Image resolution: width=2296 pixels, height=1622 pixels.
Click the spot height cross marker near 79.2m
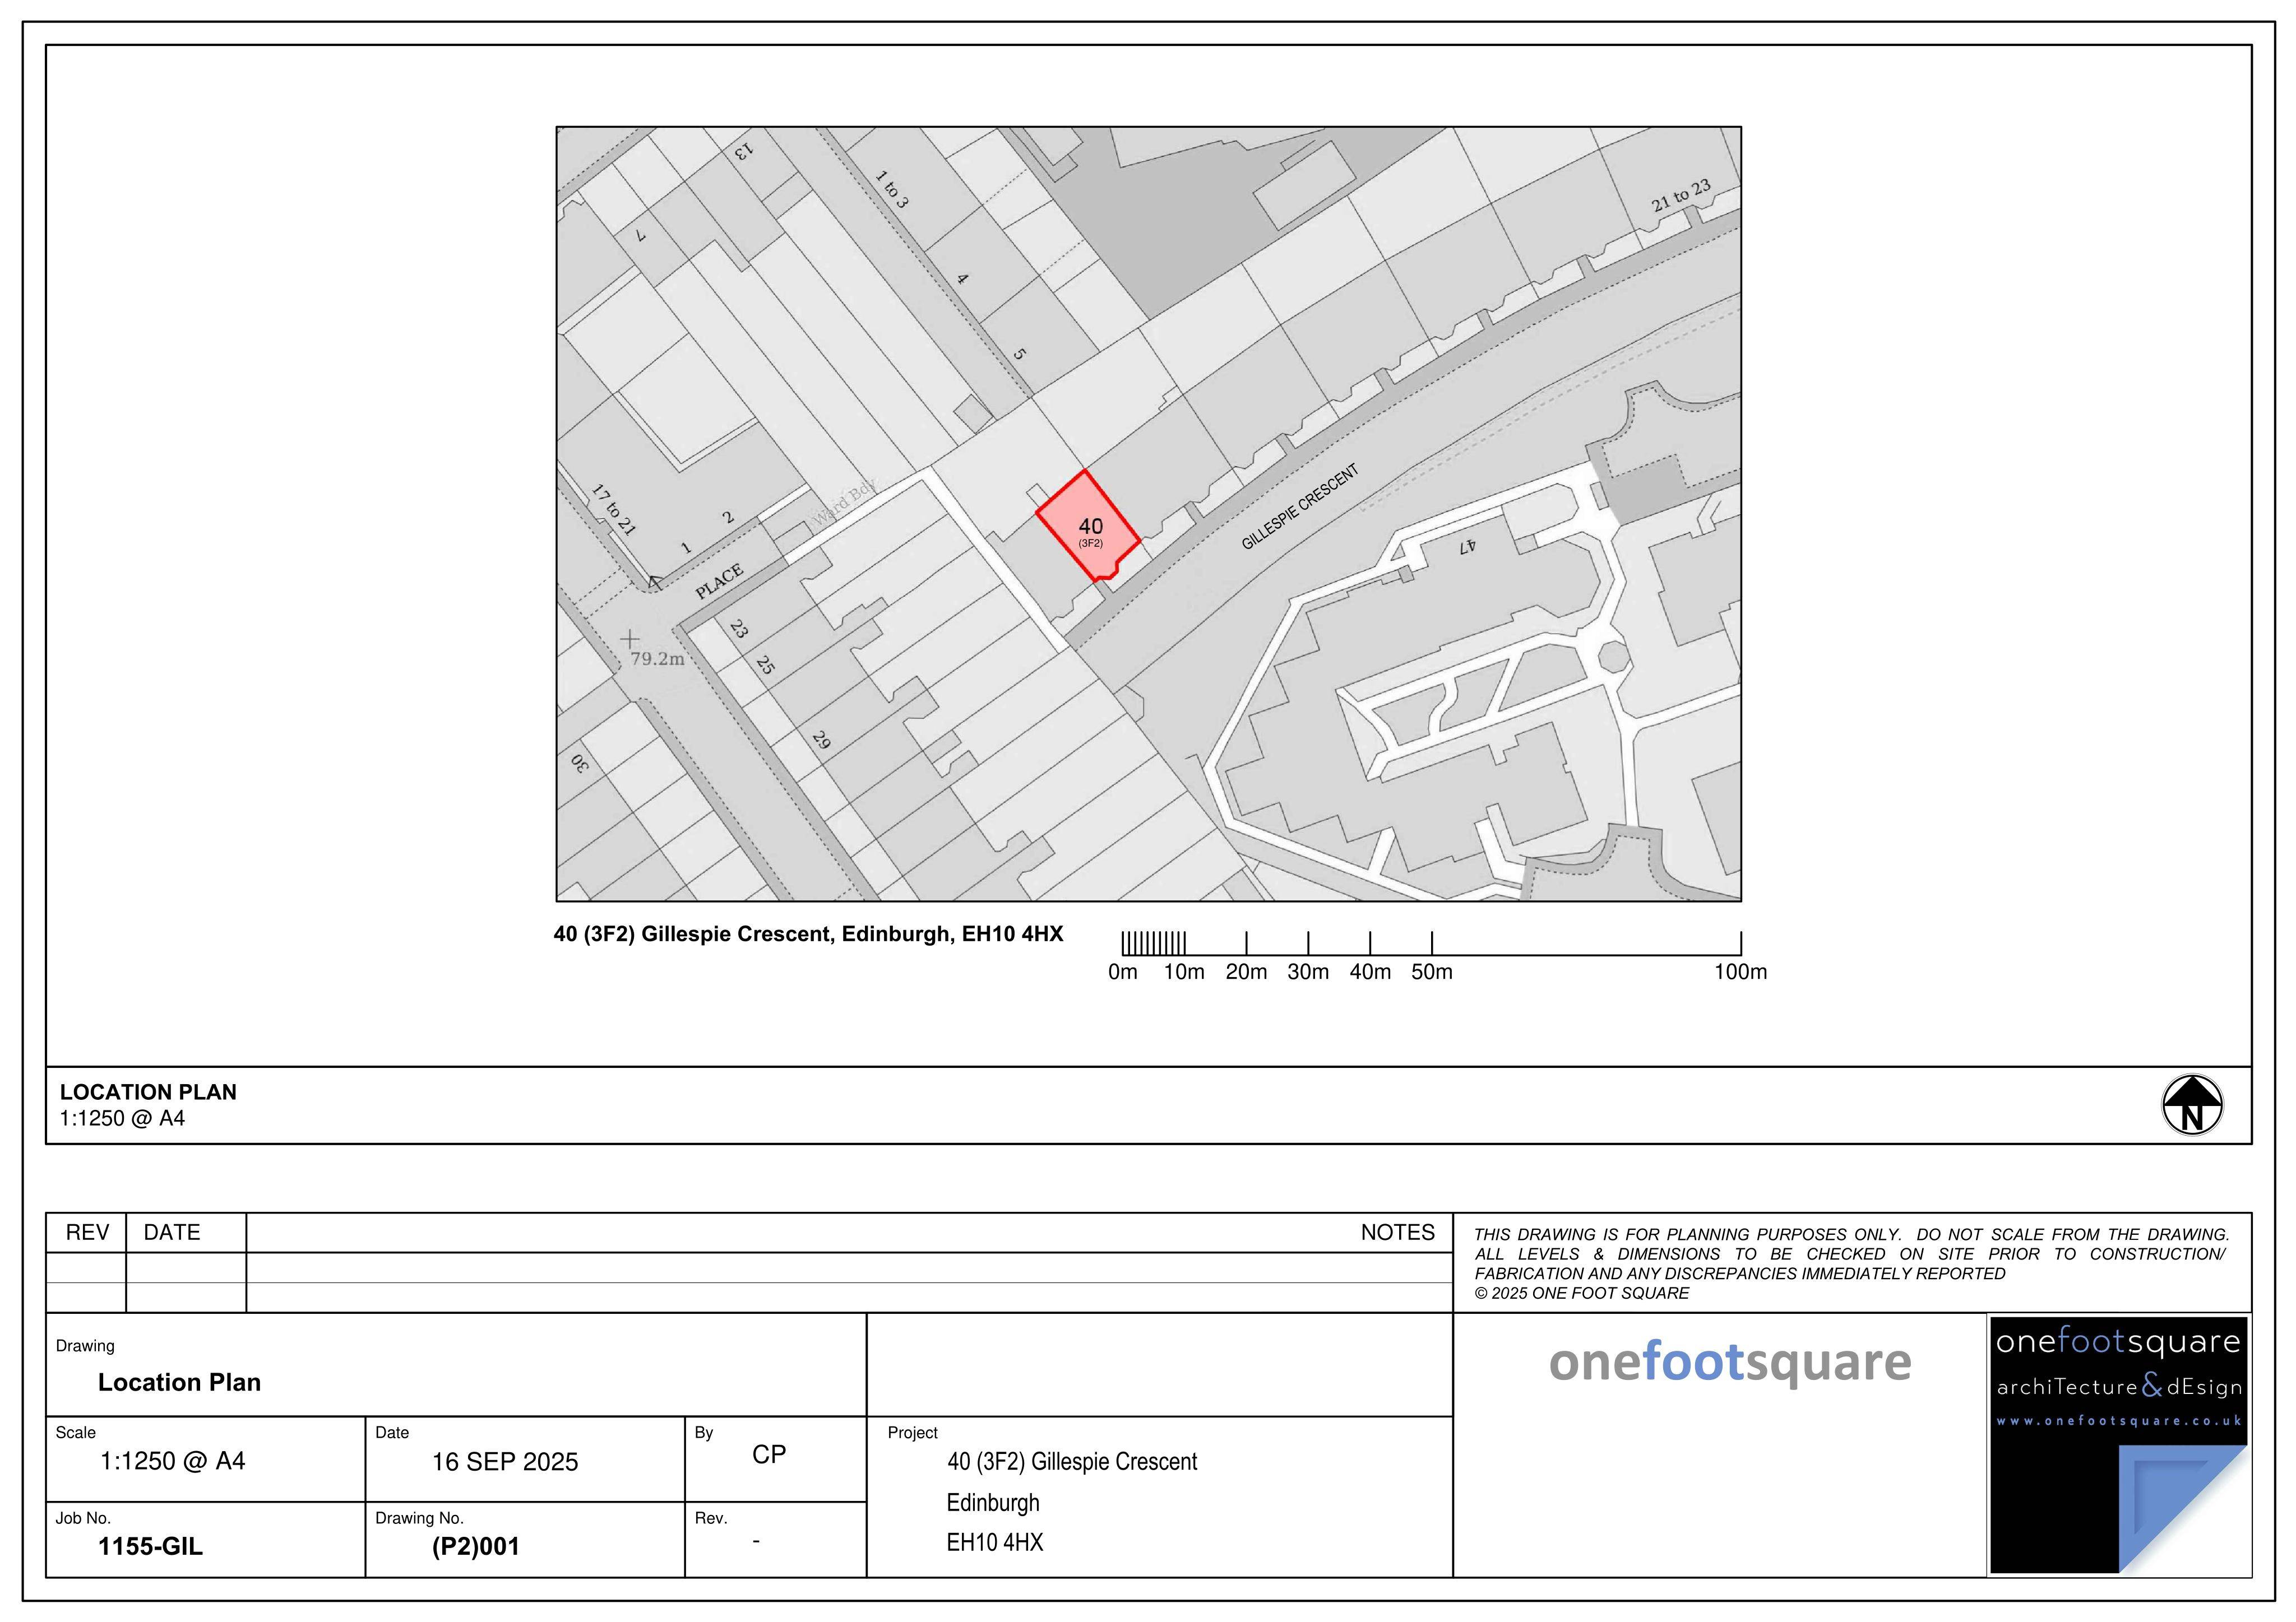[630, 638]
